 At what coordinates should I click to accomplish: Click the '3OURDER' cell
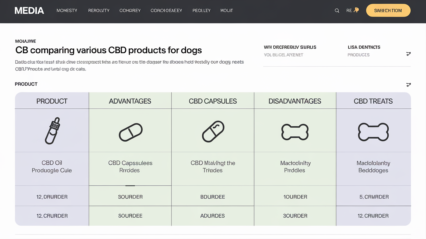[x=295, y=216]
